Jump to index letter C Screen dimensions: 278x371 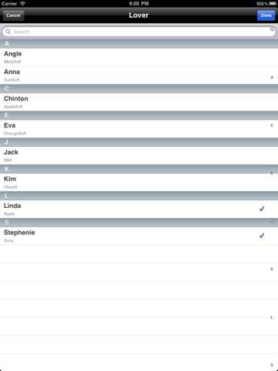272,125
